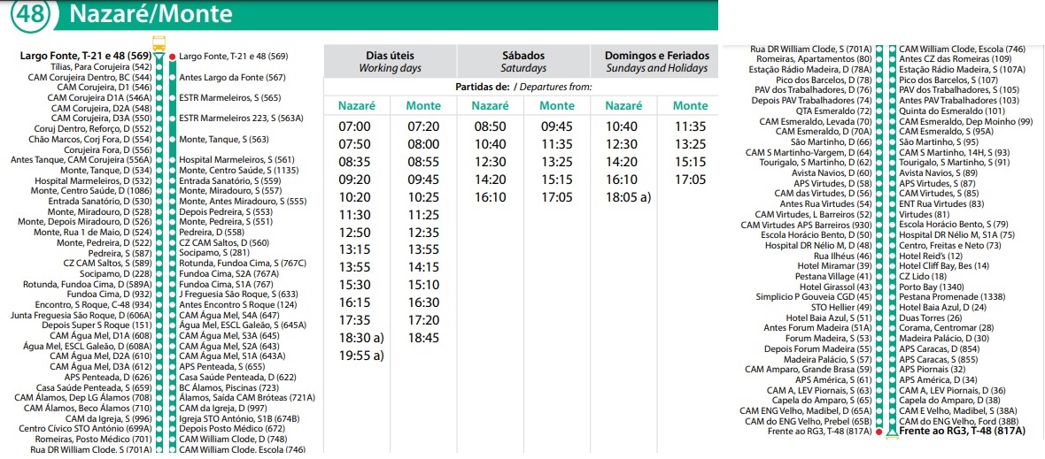Click the route 48 circle badge
The height and width of the screenshot is (459, 1045).
click(30, 13)
